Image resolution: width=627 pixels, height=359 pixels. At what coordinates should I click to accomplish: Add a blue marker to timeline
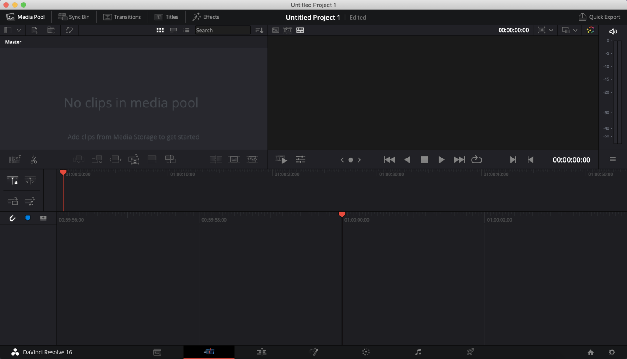coord(28,218)
